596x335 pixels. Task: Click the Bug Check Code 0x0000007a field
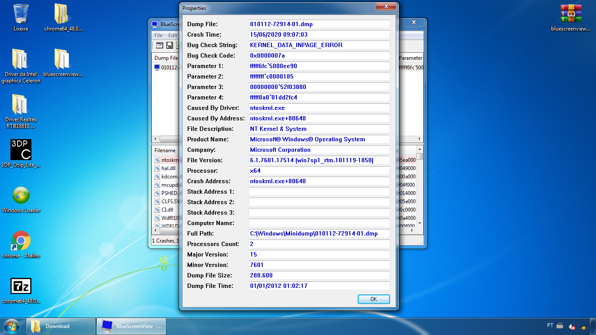click(x=319, y=55)
